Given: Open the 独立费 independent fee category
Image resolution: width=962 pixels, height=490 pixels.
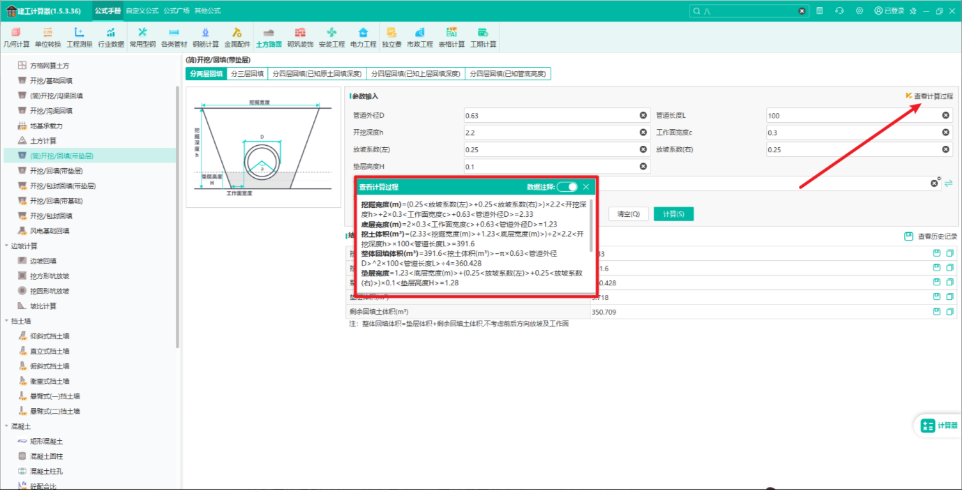Looking at the screenshot, I should point(391,38).
